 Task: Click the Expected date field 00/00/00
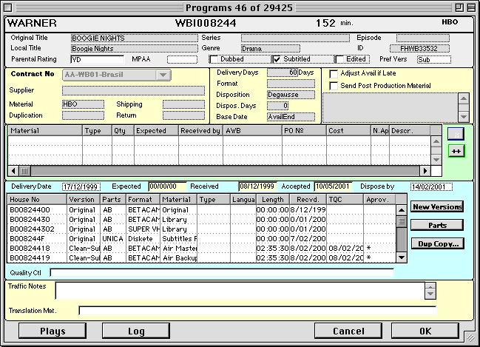[167, 186]
